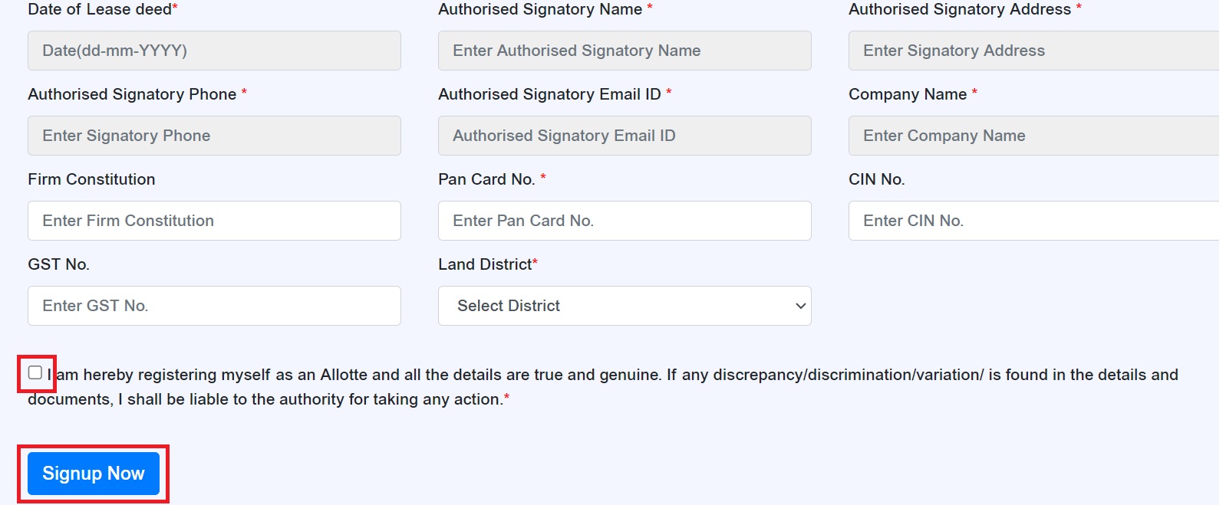Expand the Select District chevron
This screenshot has height=505, width=1226.
[x=799, y=306]
